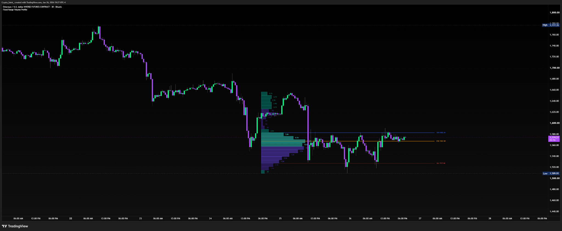The height and width of the screenshot is (231, 562).
Task: Click the 7.2% volume profile bar
Action: (x=275, y=155)
